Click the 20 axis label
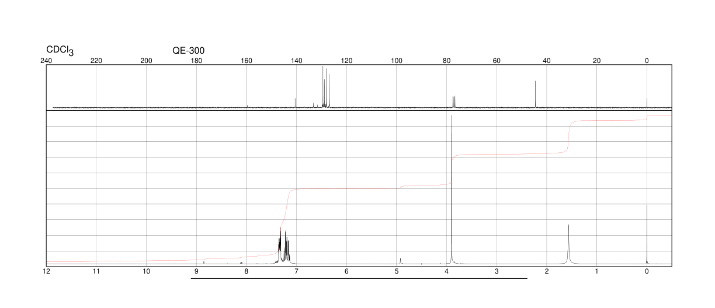The image size is (715, 308). tap(596, 61)
